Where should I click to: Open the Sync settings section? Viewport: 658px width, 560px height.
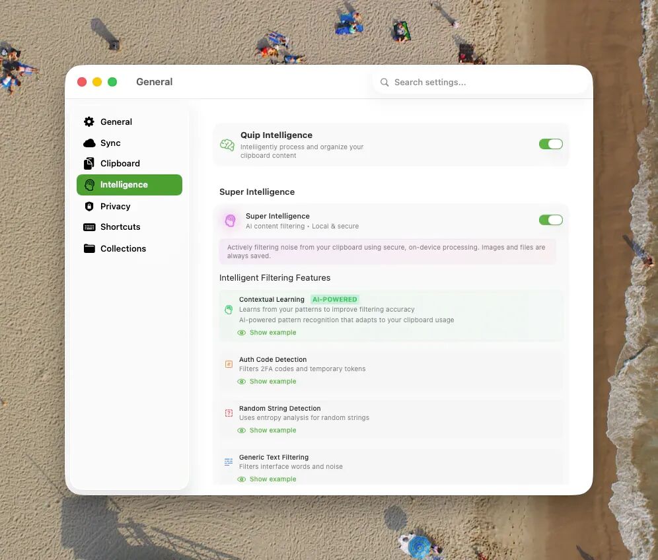click(129, 143)
